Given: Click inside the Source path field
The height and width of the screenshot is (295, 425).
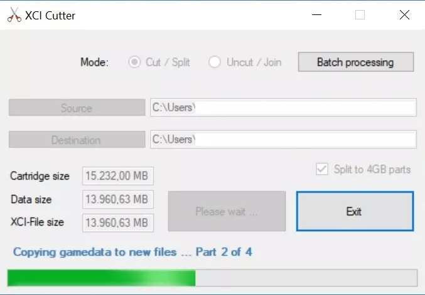Looking at the screenshot, I should coord(282,108).
